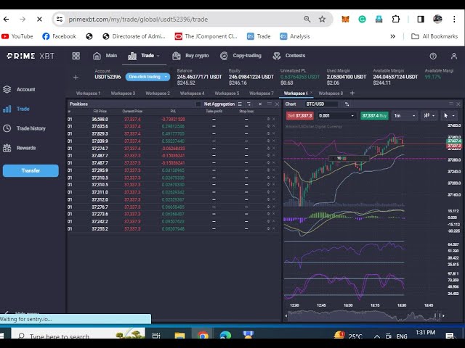The height and width of the screenshot is (348, 465).
Task: Click the blue Transfer button
Action: pos(31,170)
